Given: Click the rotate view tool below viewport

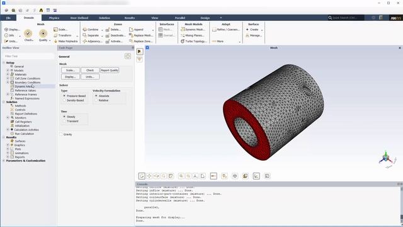Looking at the screenshot, I should click(x=142, y=176).
